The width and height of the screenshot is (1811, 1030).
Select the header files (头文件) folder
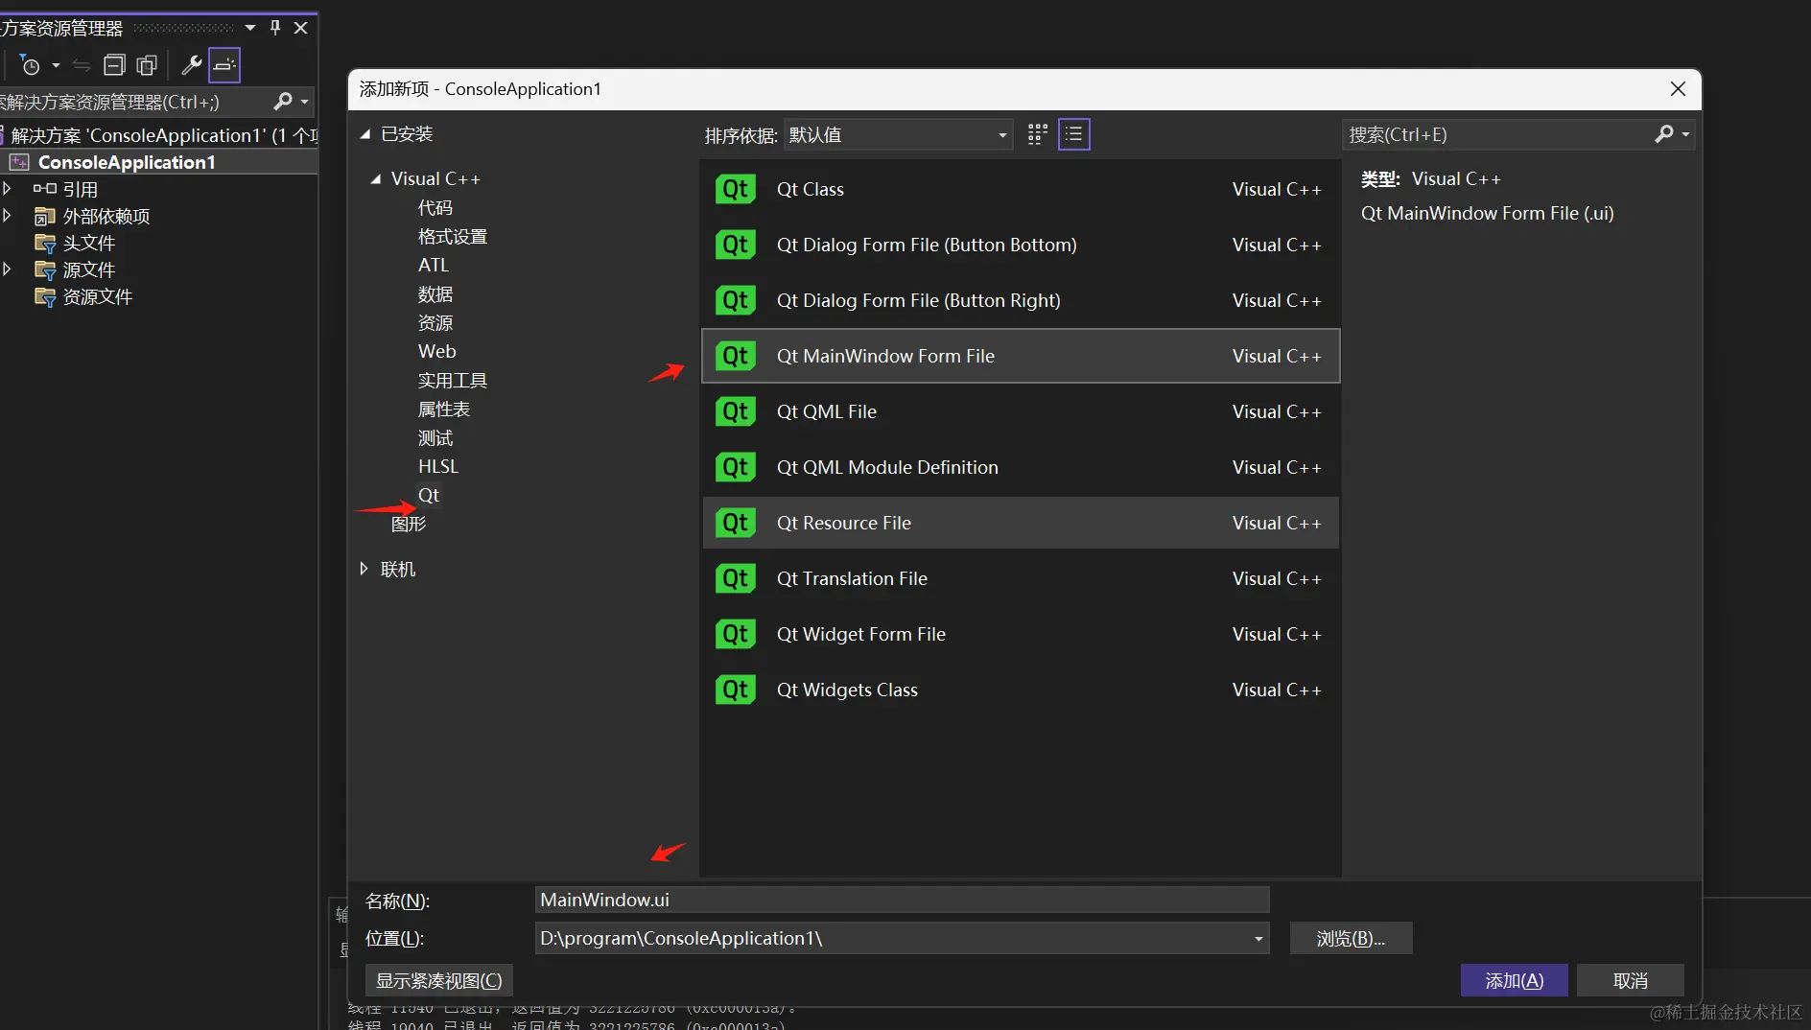click(88, 243)
